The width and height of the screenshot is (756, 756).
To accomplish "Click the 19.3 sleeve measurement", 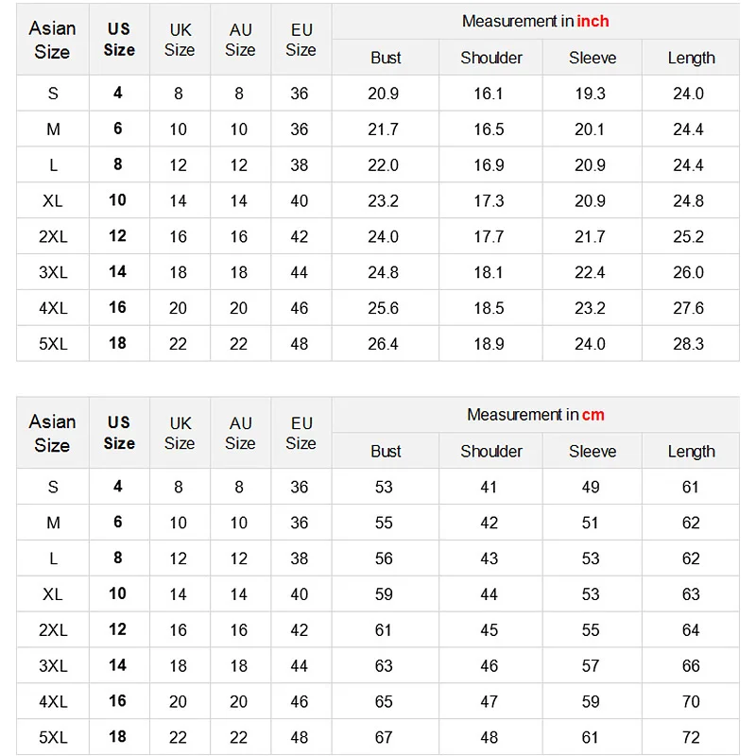I will coord(590,94).
